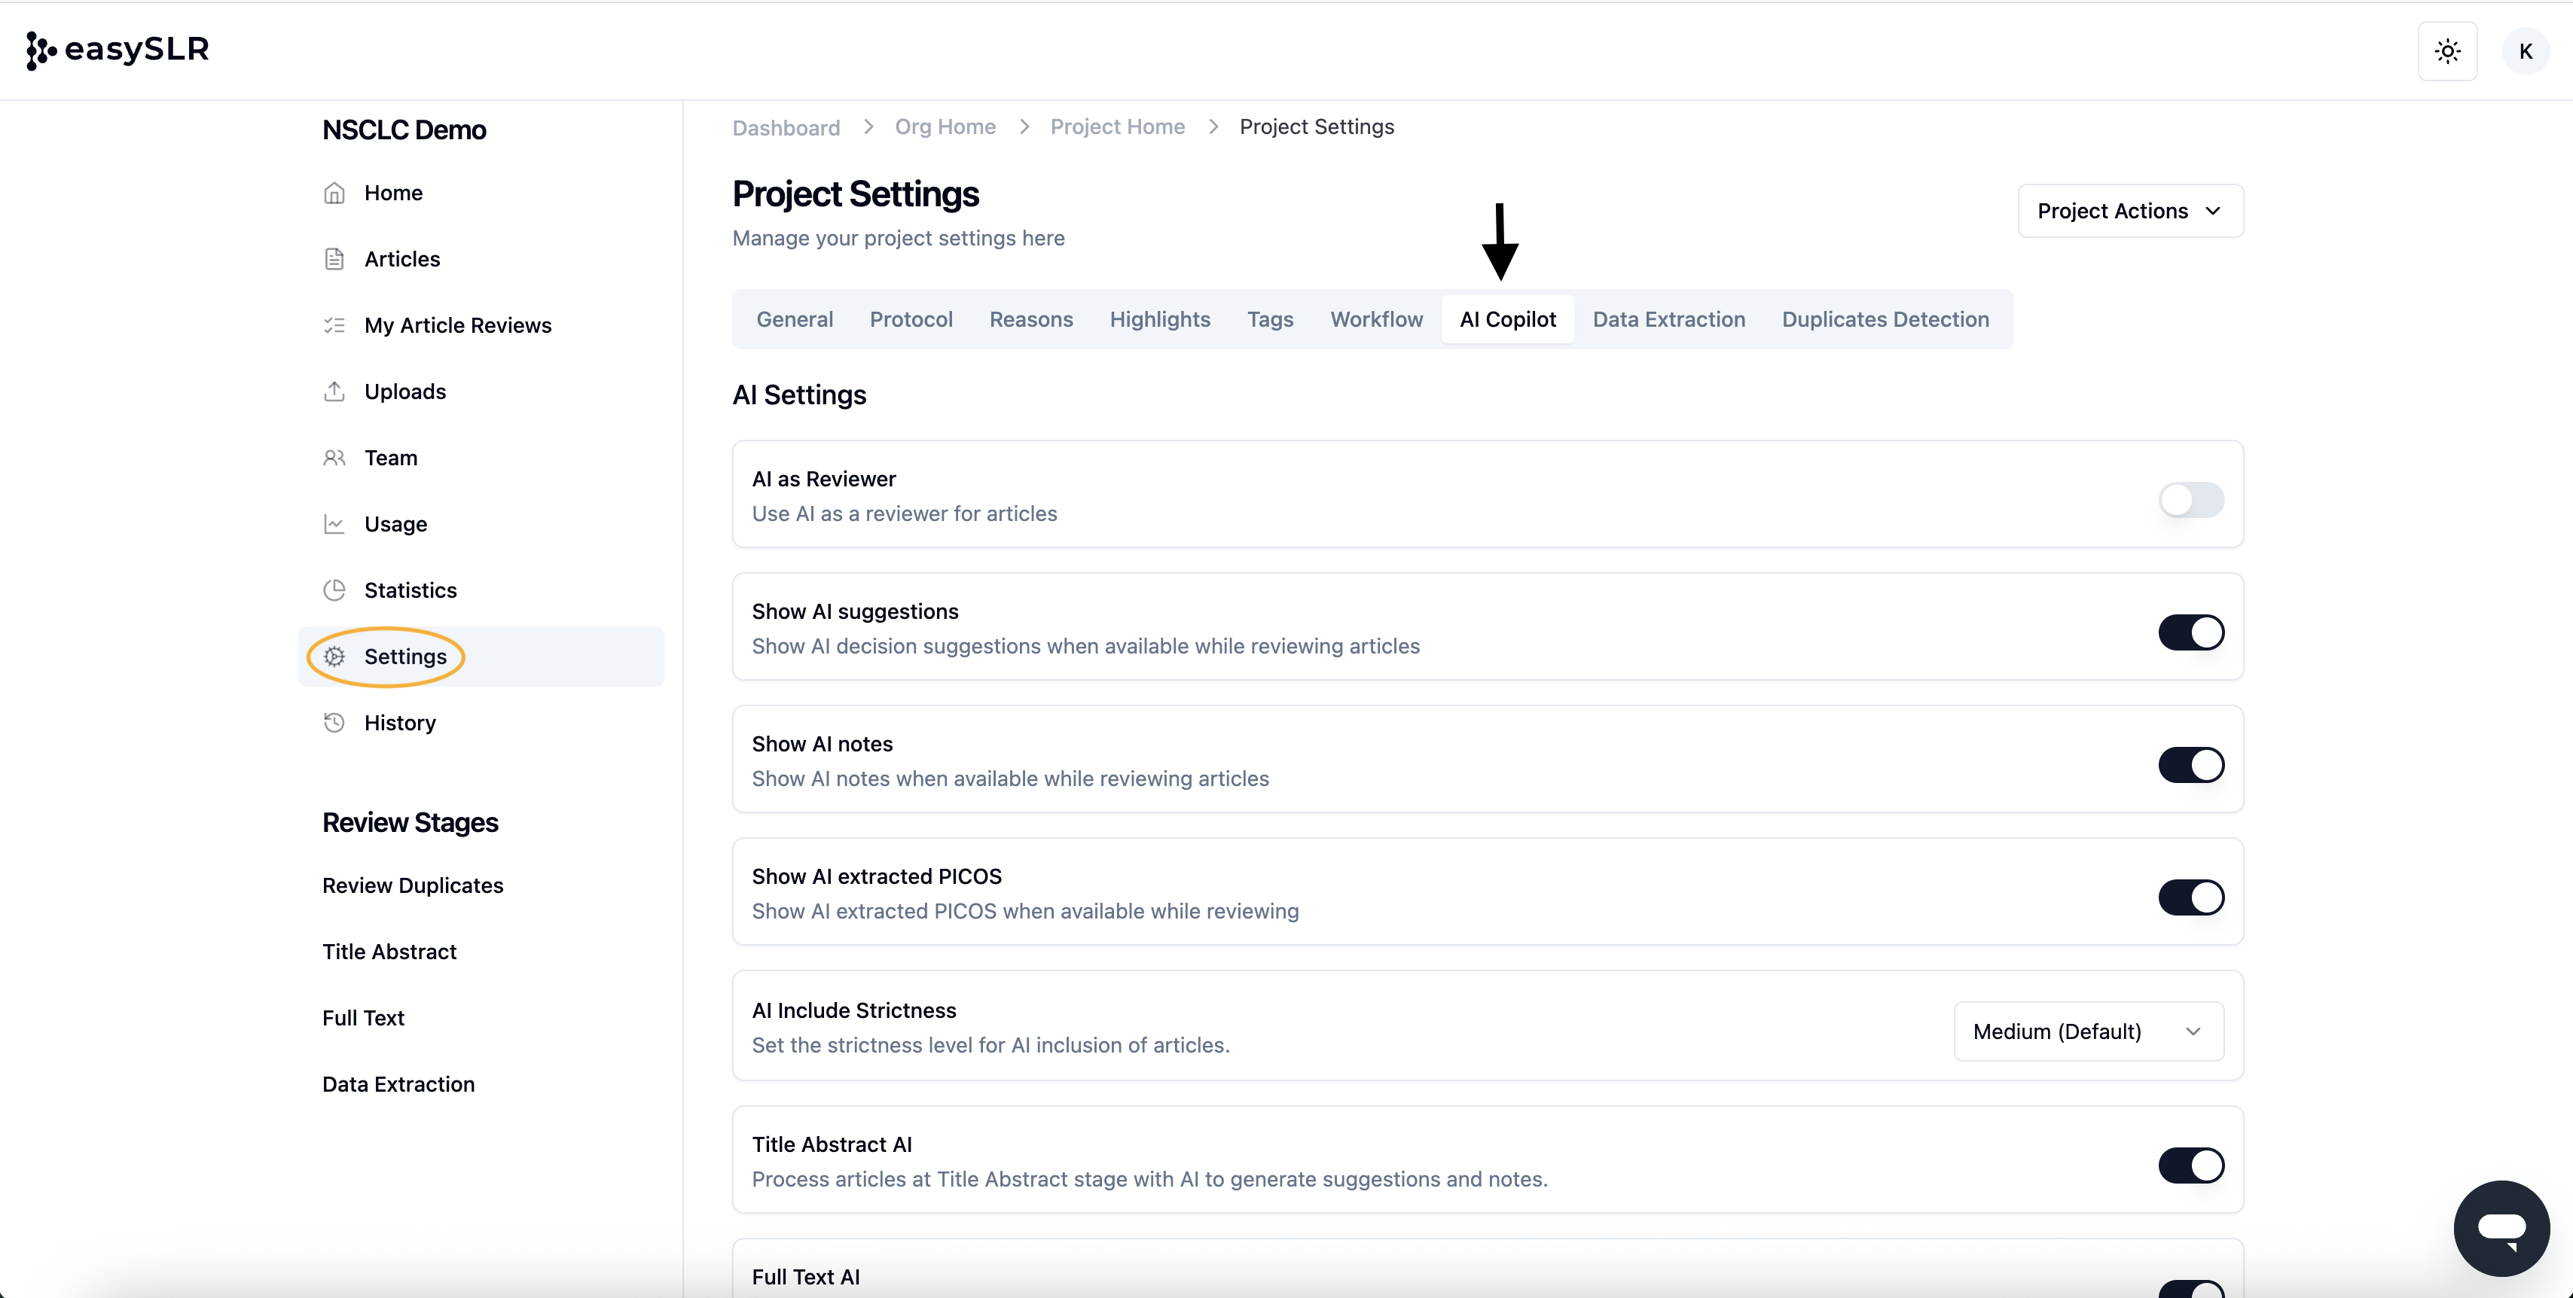Click the Home house icon in sidebar

pos(334,193)
